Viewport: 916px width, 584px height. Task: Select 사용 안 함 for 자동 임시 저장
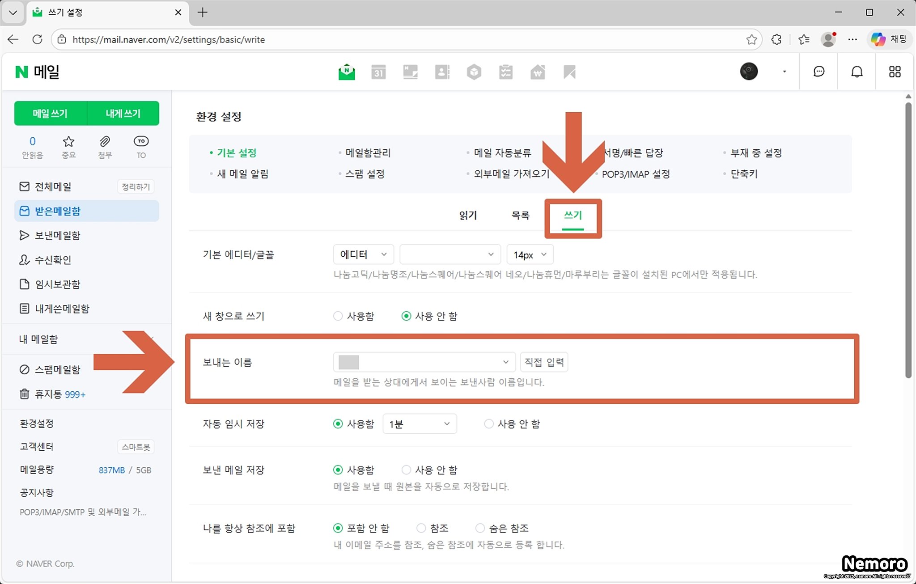(x=489, y=424)
